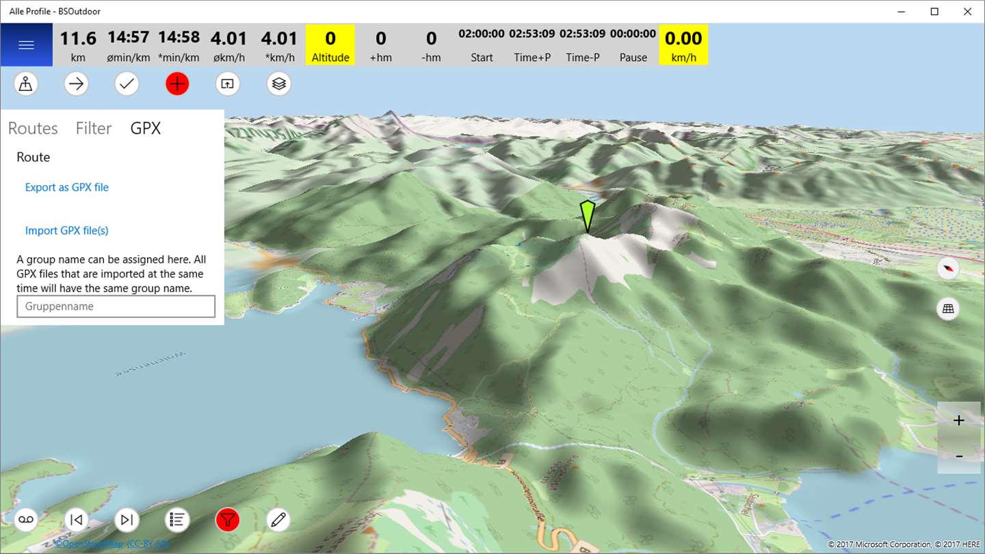Click the person location icon
This screenshot has width=985, height=554.
[x=25, y=84]
